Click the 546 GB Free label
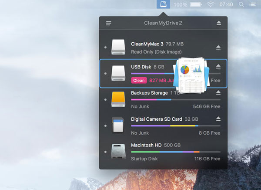The image size is (261, 190). point(207,106)
